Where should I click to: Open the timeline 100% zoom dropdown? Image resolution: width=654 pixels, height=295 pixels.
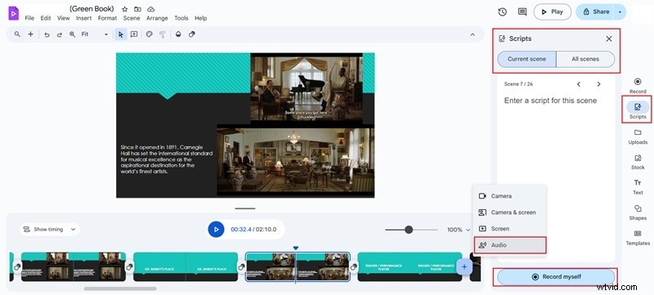click(459, 230)
